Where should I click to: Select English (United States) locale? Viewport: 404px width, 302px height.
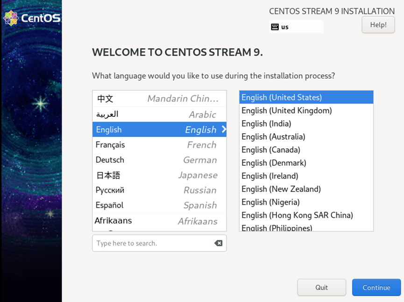[306, 97]
